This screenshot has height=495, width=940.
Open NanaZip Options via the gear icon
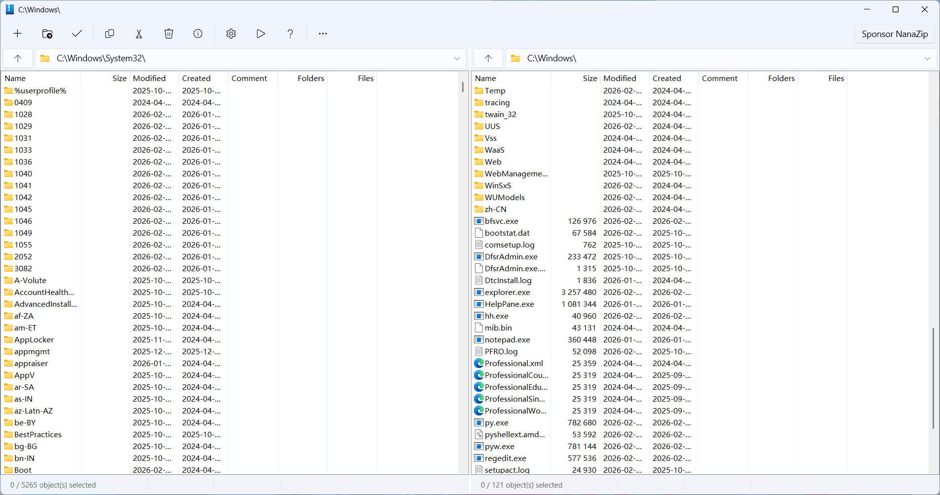click(231, 34)
